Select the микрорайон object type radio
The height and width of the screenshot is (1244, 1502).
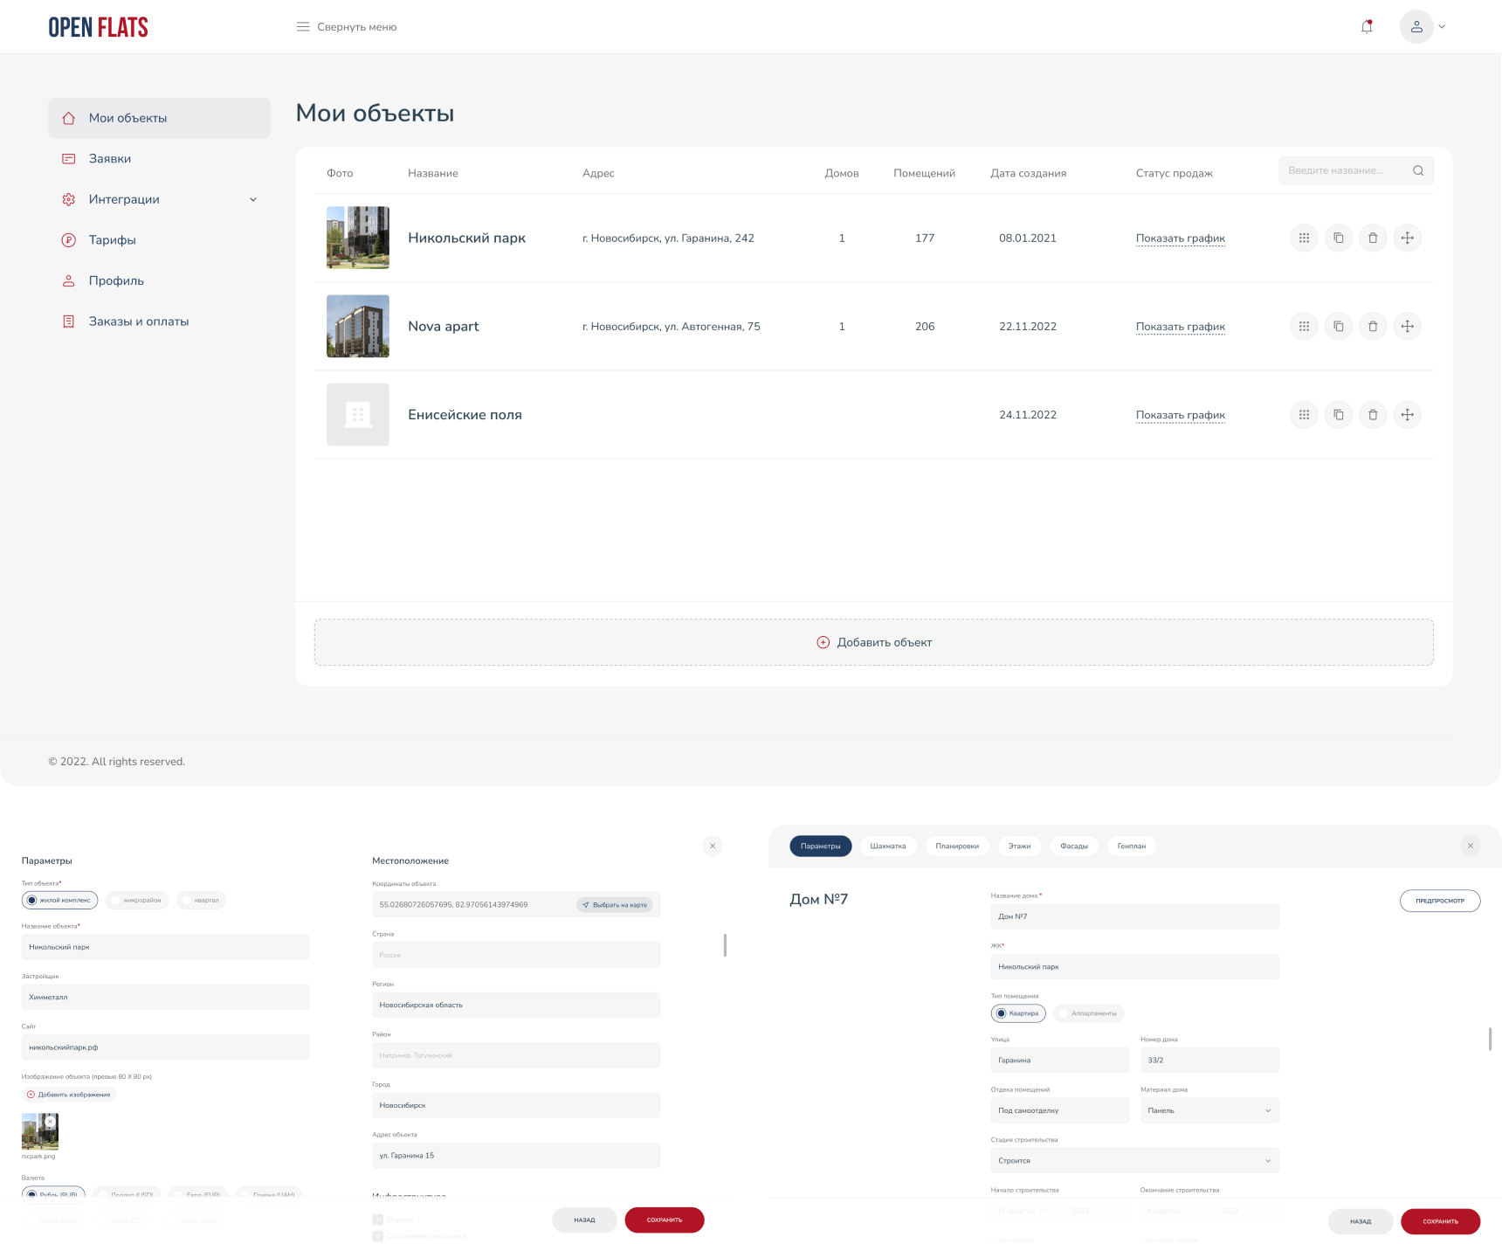tap(137, 900)
